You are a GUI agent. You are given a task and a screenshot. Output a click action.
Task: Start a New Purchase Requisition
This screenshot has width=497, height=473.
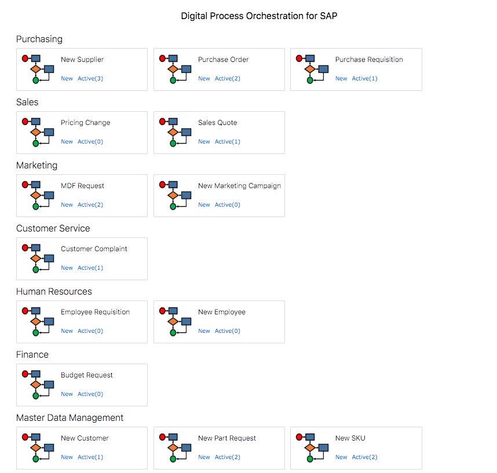pyautogui.click(x=341, y=78)
